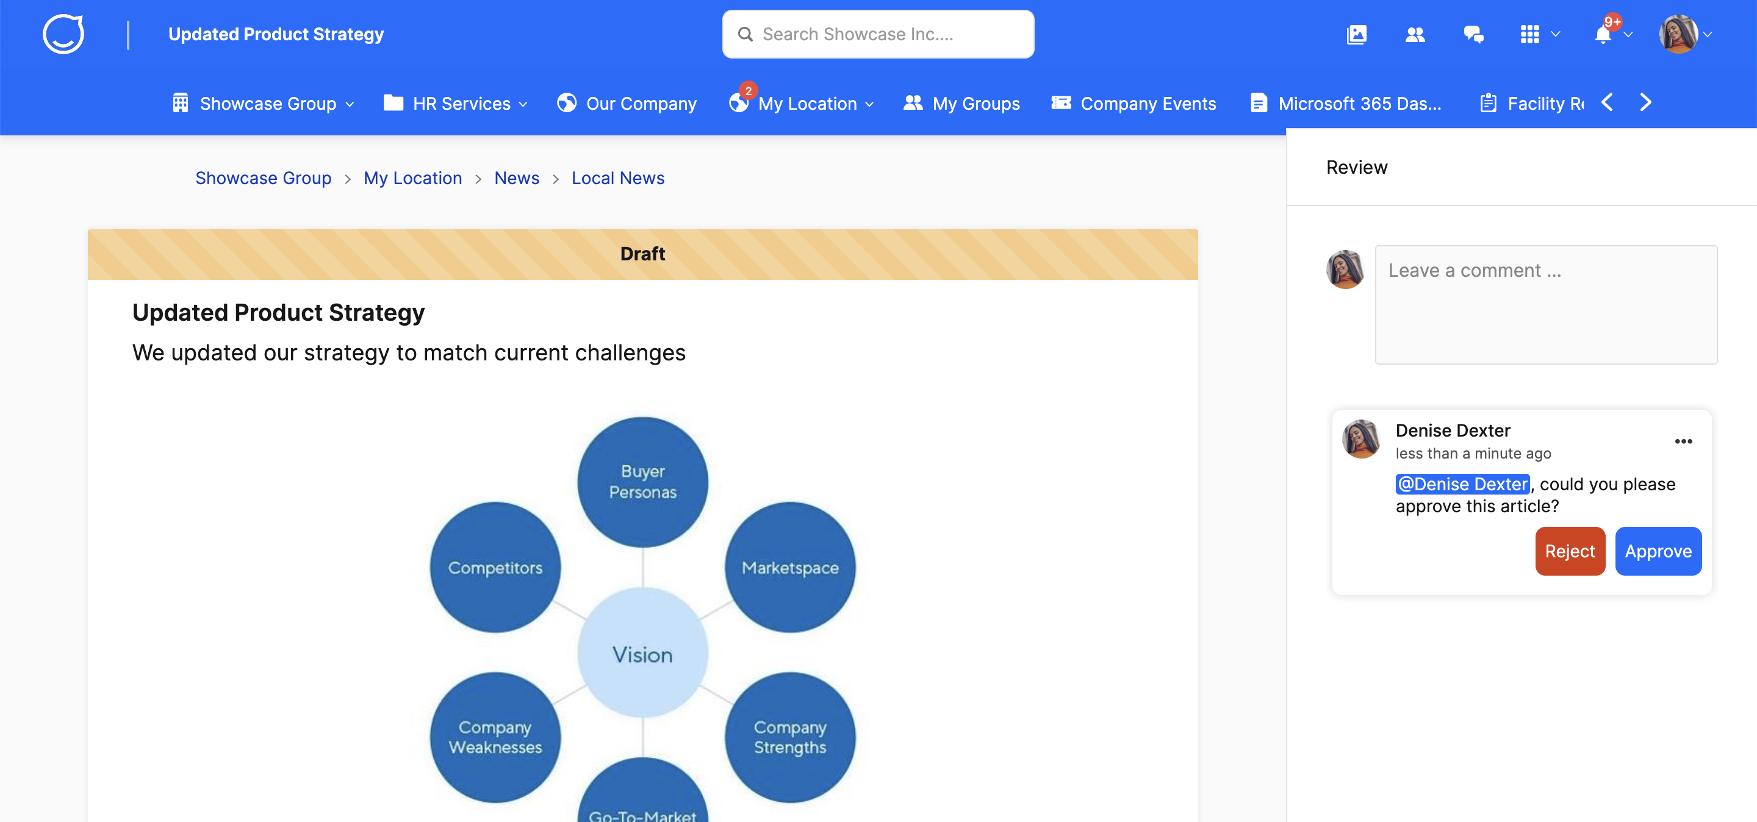Viewport: 1757px width, 822px height.
Task: Go to Local News breadcrumb
Action: click(618, 178)
